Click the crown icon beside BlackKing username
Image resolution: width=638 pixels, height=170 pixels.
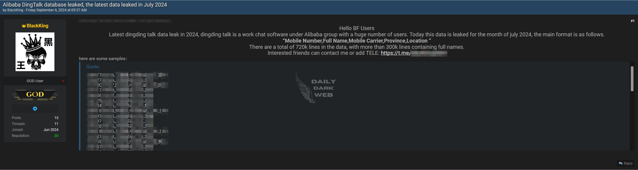[x=24, y=26]
